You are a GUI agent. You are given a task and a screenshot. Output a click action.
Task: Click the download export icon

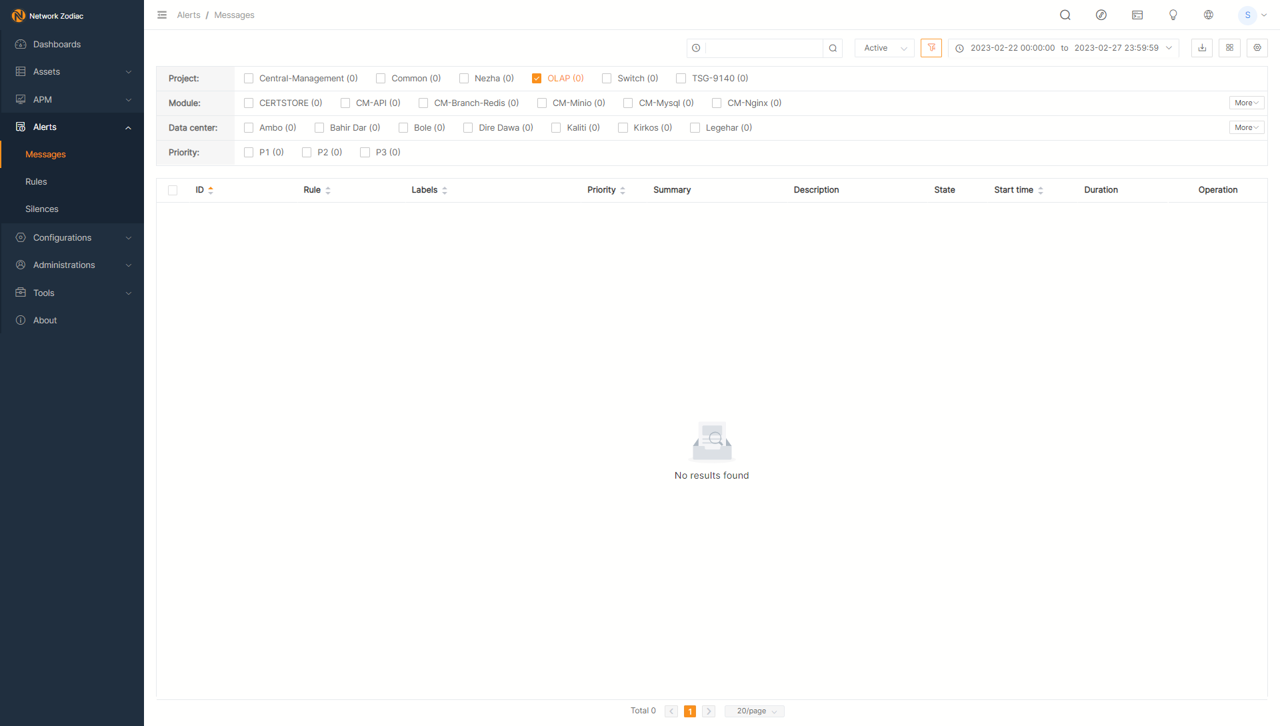pos(1201,48)
